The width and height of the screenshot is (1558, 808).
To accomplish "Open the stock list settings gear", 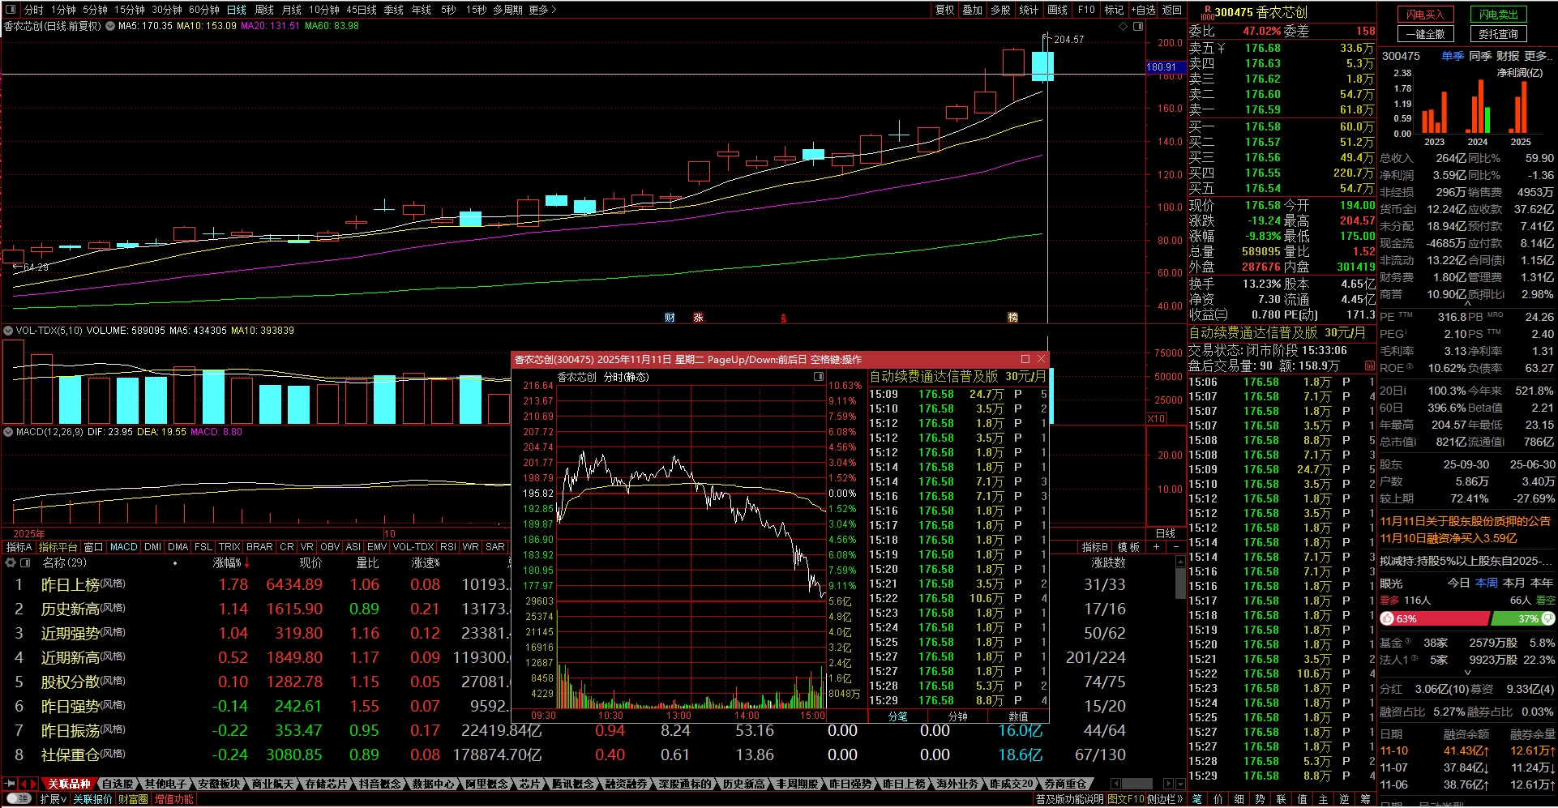I will [11, 562].
